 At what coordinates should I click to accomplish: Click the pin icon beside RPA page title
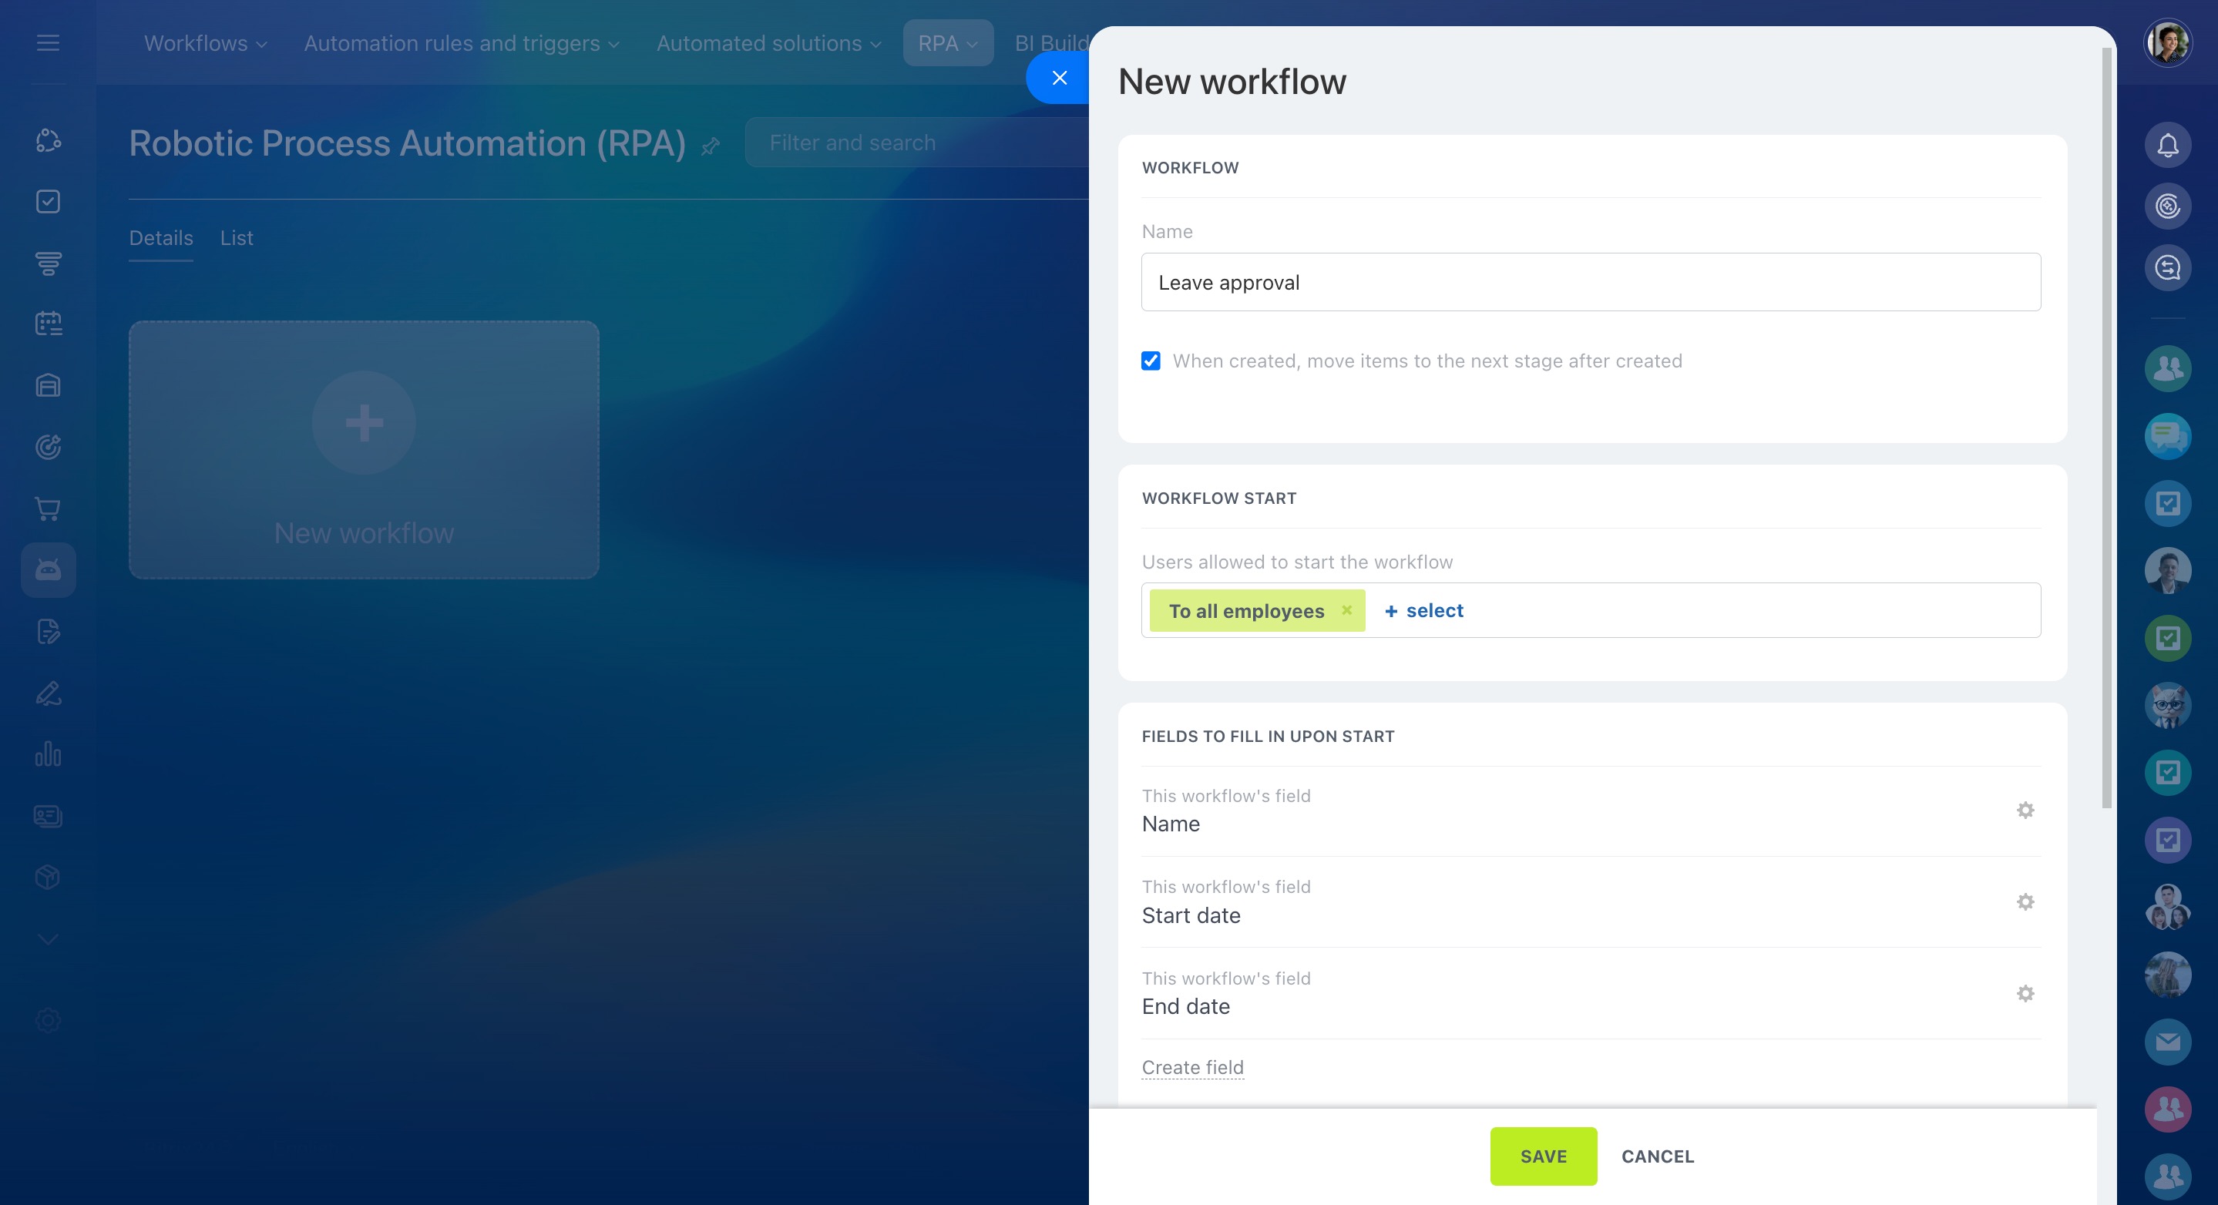[x=711, y=146]
